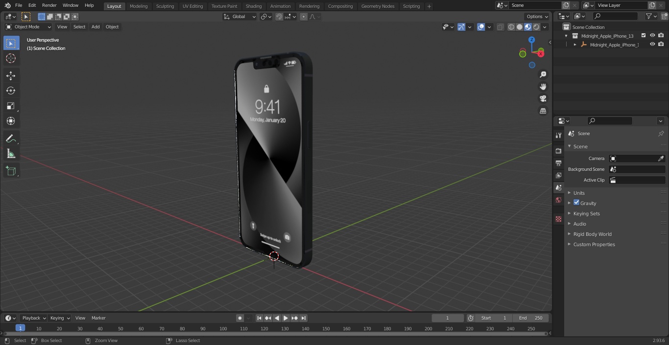Viewport: 669px width, 345px height.
Task: Open the shading options dropdown arrow
Action: click(x=545, y=27)
